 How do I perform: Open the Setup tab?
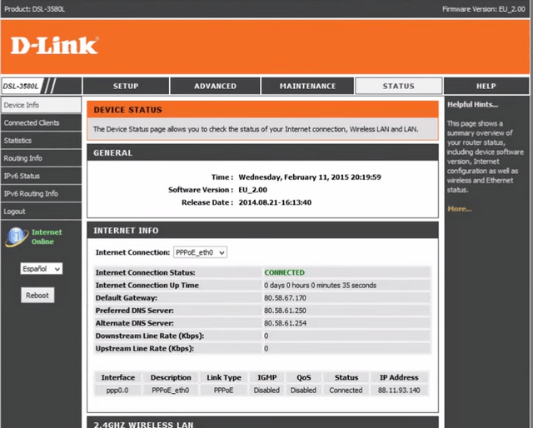(126, 86)
